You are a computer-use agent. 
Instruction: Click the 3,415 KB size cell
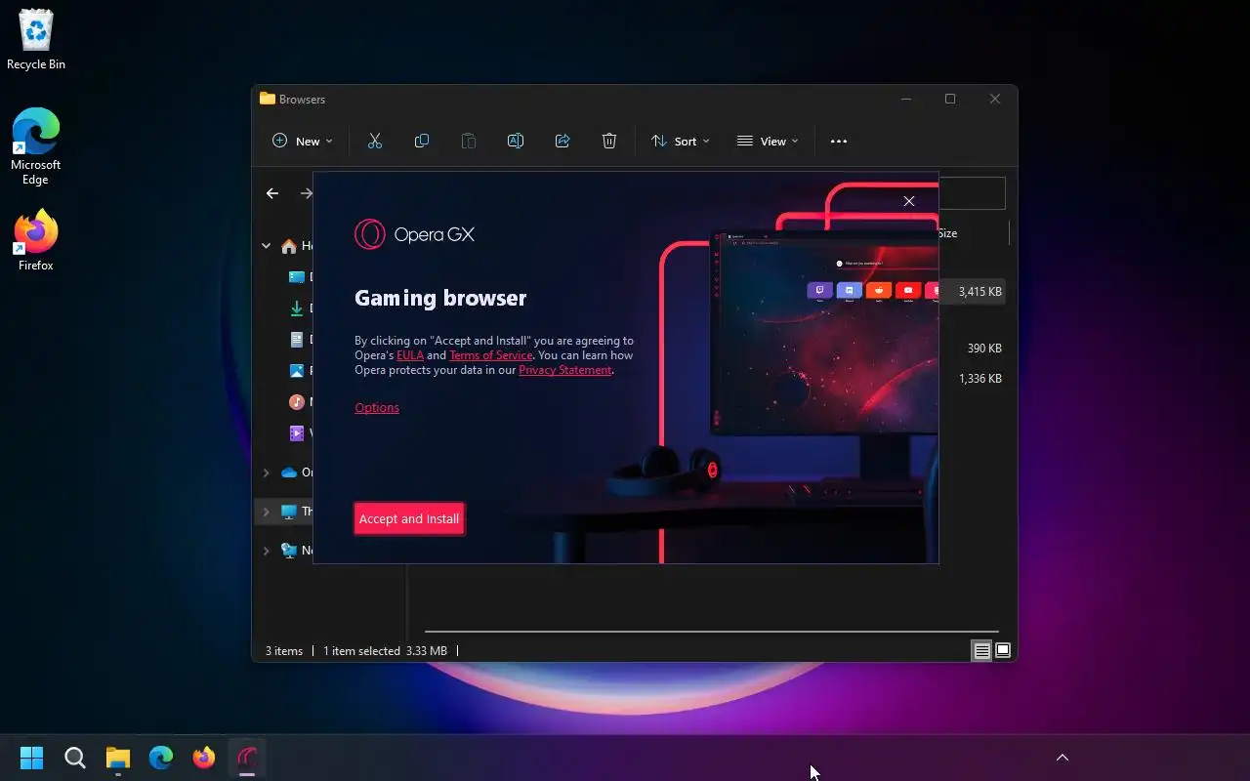[979, 292]
